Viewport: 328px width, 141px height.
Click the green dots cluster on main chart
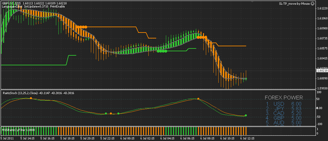(x=162, y=51)
